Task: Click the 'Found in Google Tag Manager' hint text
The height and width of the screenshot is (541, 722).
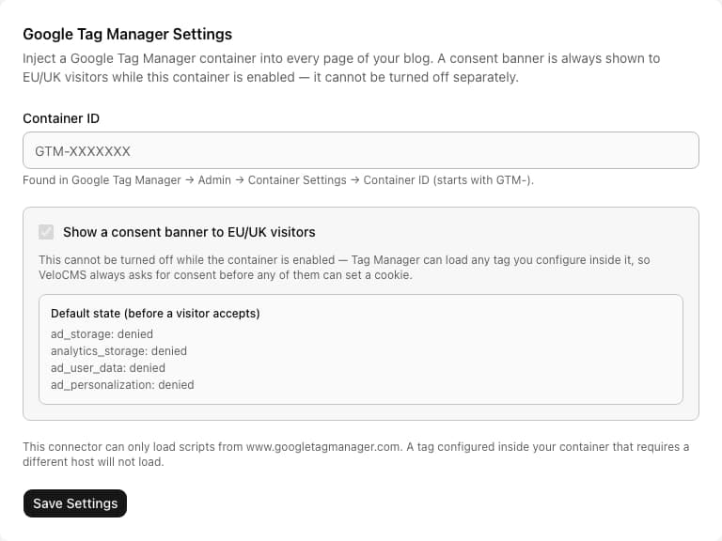Action: [278, 180]
